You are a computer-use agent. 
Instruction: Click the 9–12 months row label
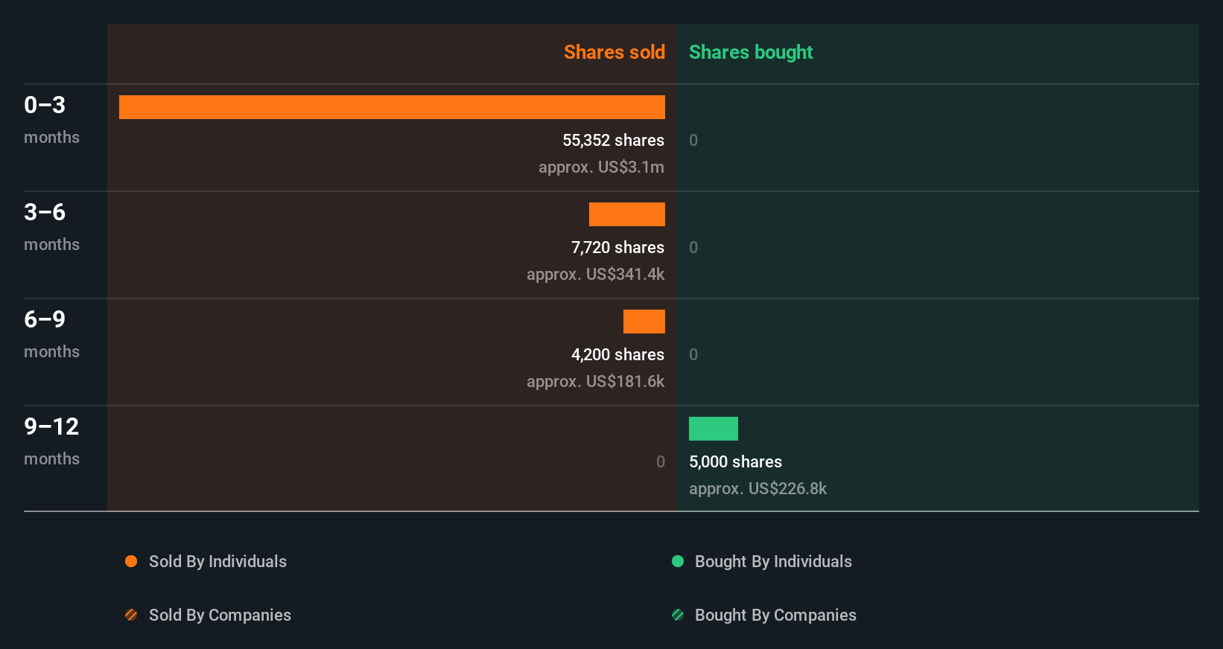coord(51,441)
